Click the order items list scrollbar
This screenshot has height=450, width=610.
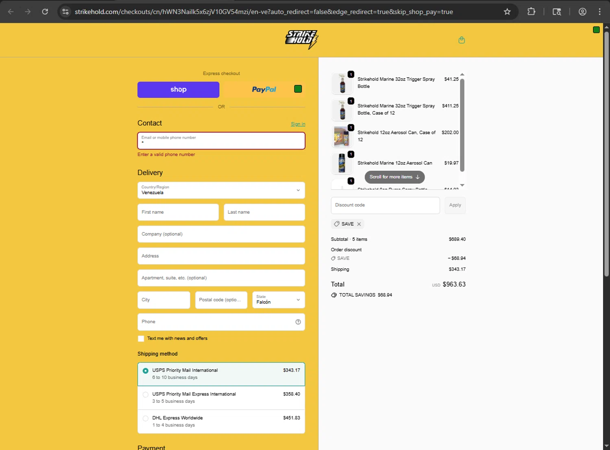[x=462, y=125]
